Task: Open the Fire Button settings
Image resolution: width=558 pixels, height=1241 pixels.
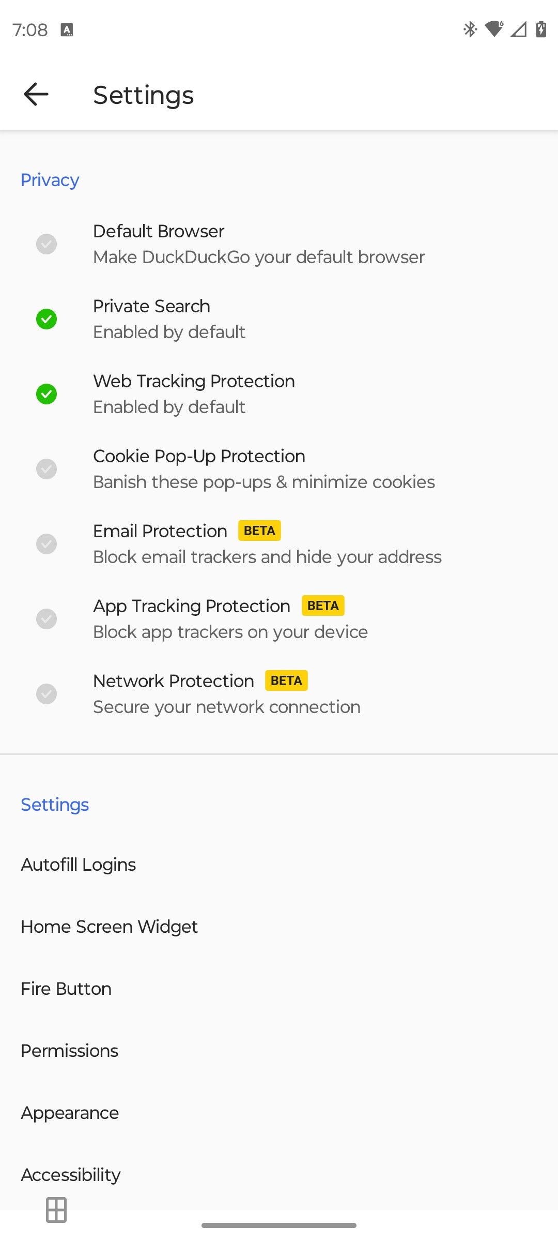Action: coord(66,988)
